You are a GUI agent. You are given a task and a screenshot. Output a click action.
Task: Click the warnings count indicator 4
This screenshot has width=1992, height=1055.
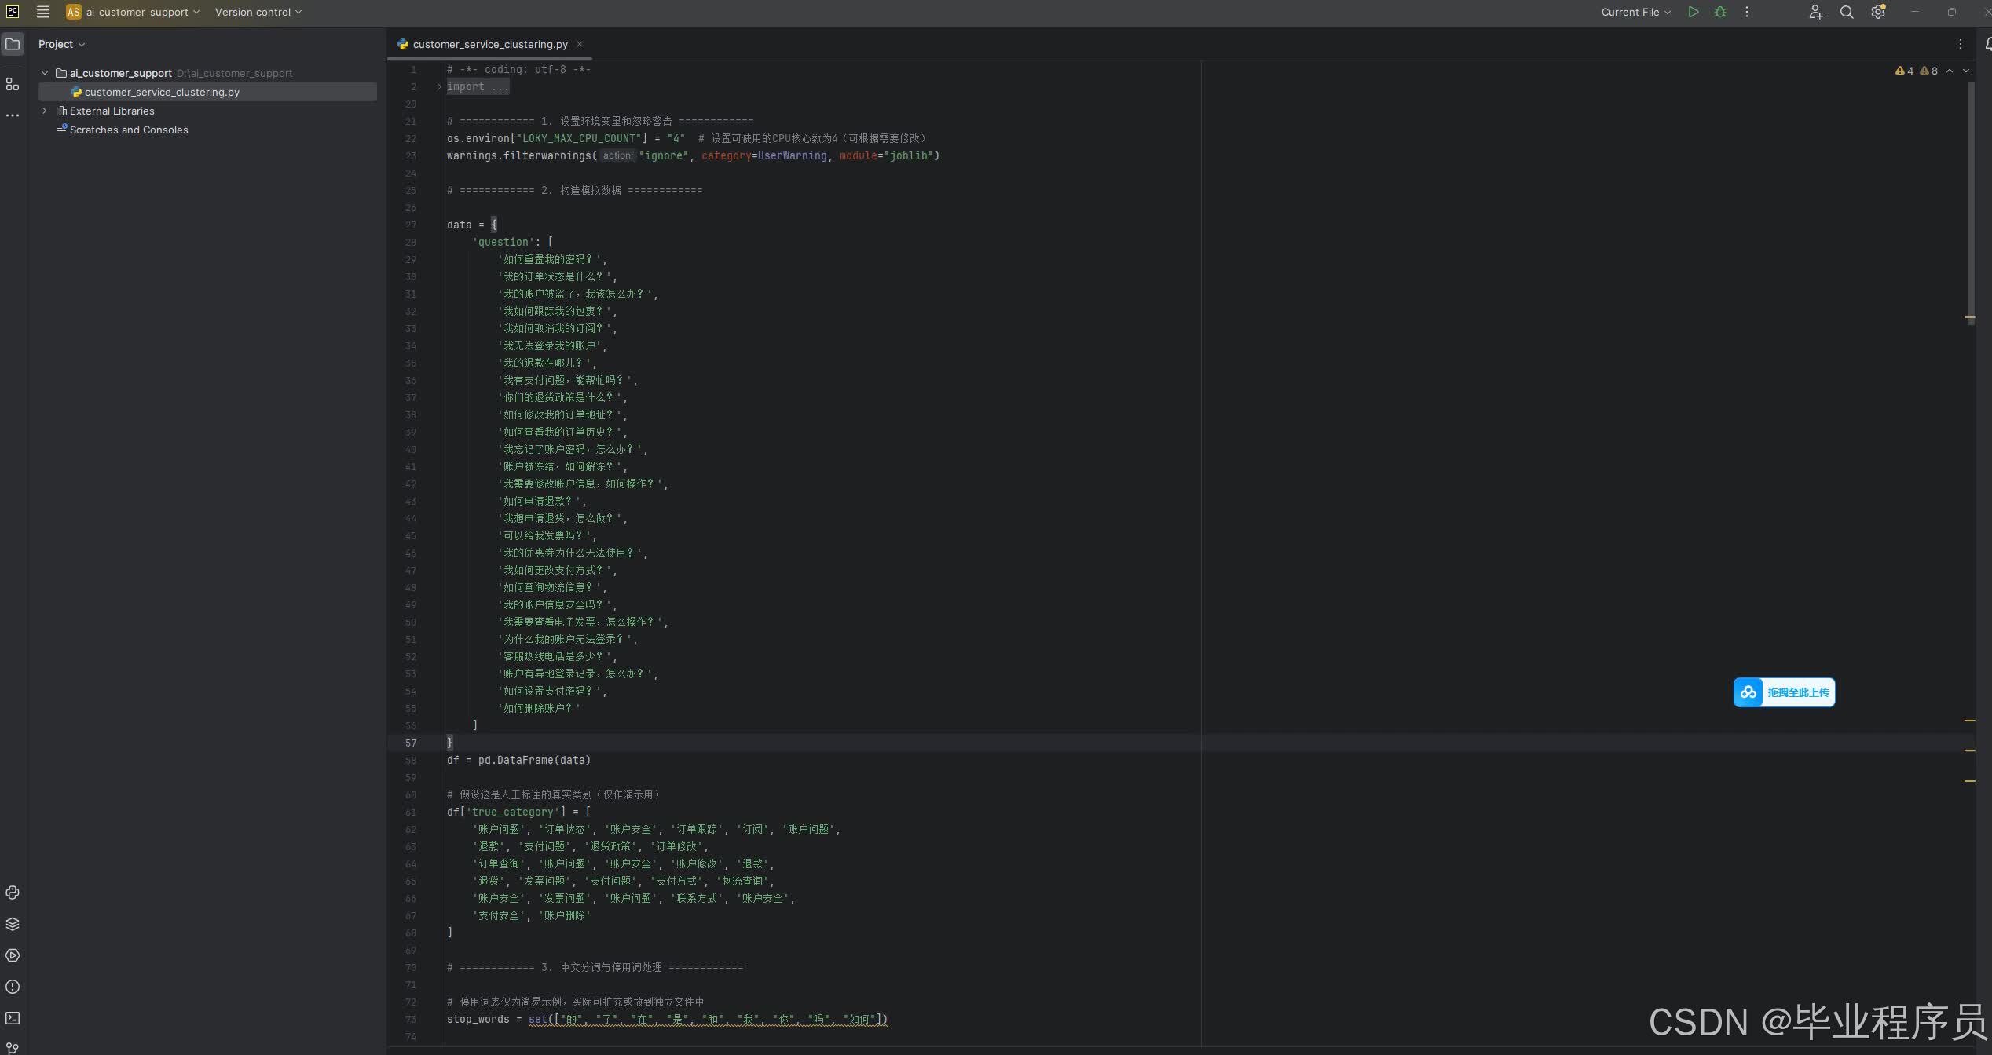pos(1904,71)
